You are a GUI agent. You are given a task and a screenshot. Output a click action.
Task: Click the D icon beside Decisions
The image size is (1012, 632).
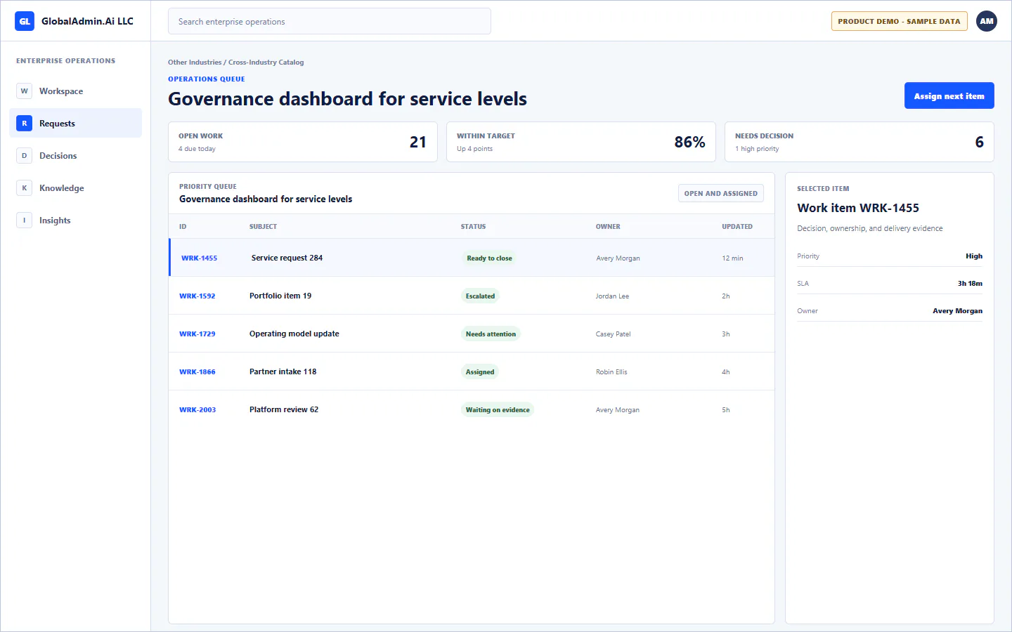point(25,156)
